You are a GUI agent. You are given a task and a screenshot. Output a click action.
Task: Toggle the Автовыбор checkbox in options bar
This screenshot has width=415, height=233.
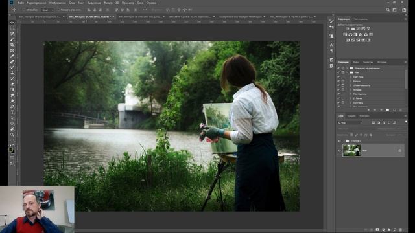point(23,10)
